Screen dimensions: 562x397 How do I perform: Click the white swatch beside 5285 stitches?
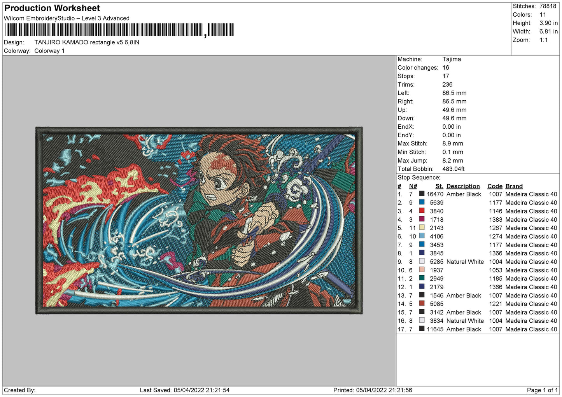[422, 261]
